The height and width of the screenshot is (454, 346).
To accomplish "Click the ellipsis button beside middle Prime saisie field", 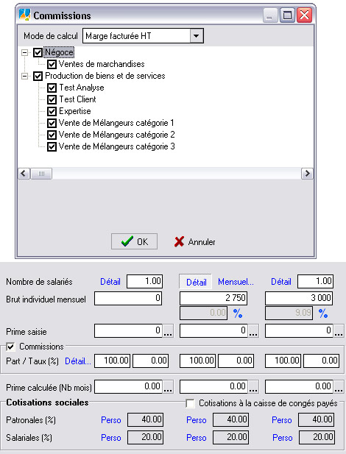I will point(253,331).
